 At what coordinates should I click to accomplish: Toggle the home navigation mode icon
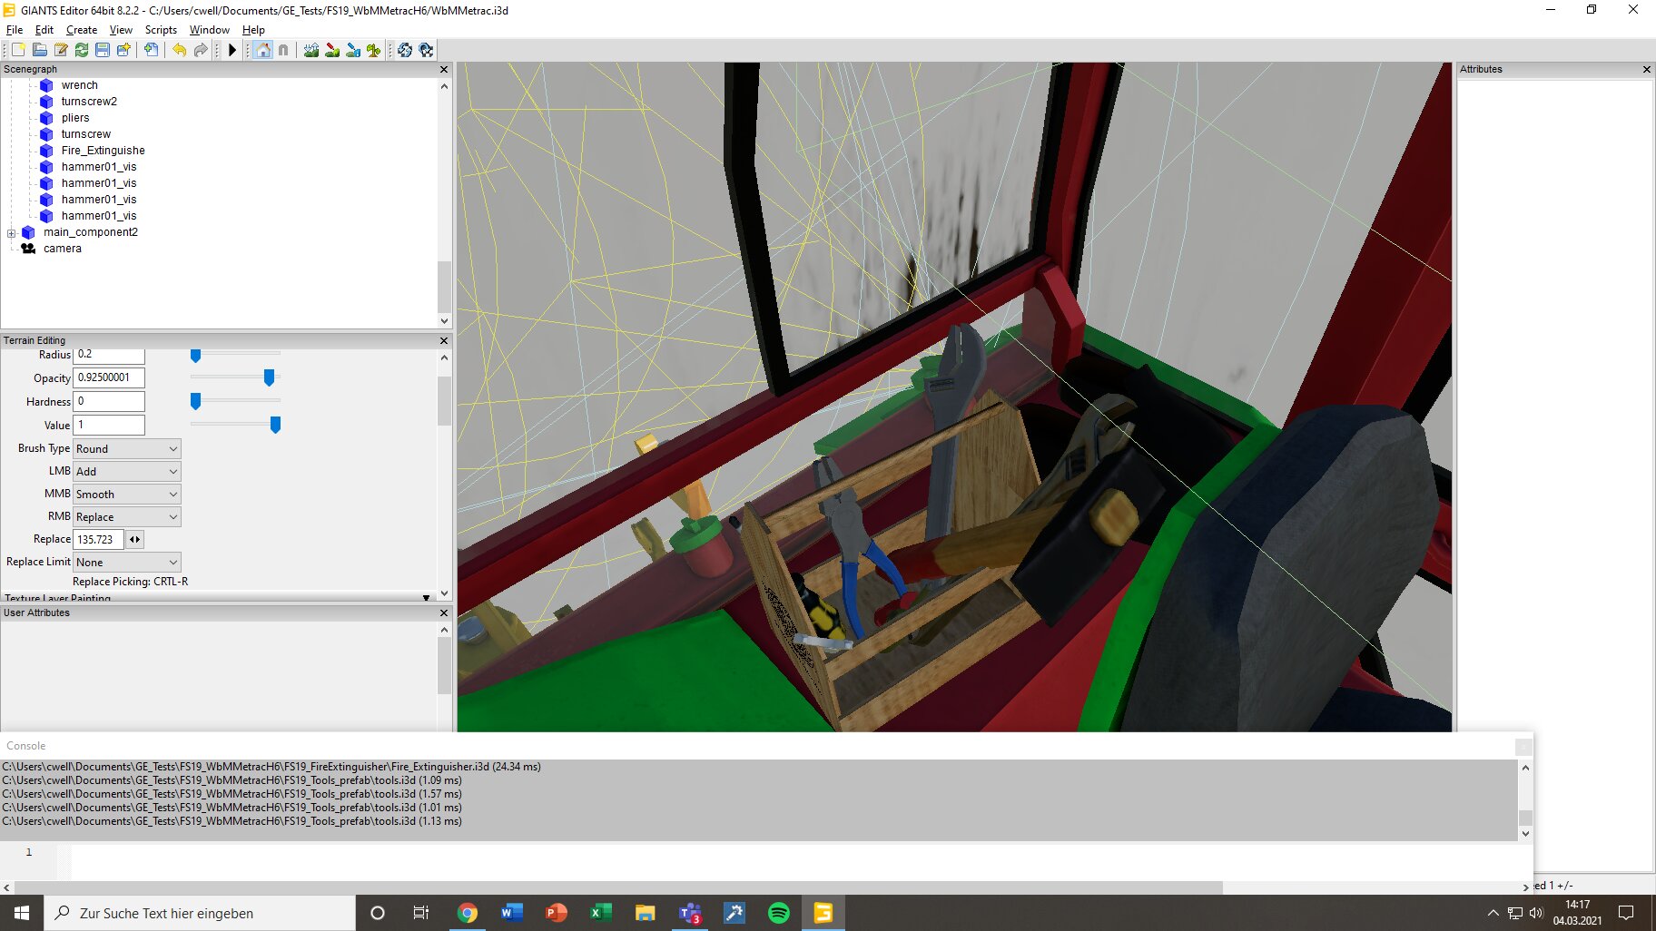[263, 50]
